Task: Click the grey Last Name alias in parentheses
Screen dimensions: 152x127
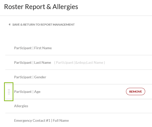Action: point(80,62)
